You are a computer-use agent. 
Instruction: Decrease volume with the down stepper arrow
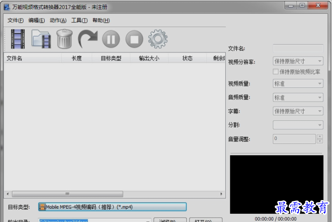320,141
